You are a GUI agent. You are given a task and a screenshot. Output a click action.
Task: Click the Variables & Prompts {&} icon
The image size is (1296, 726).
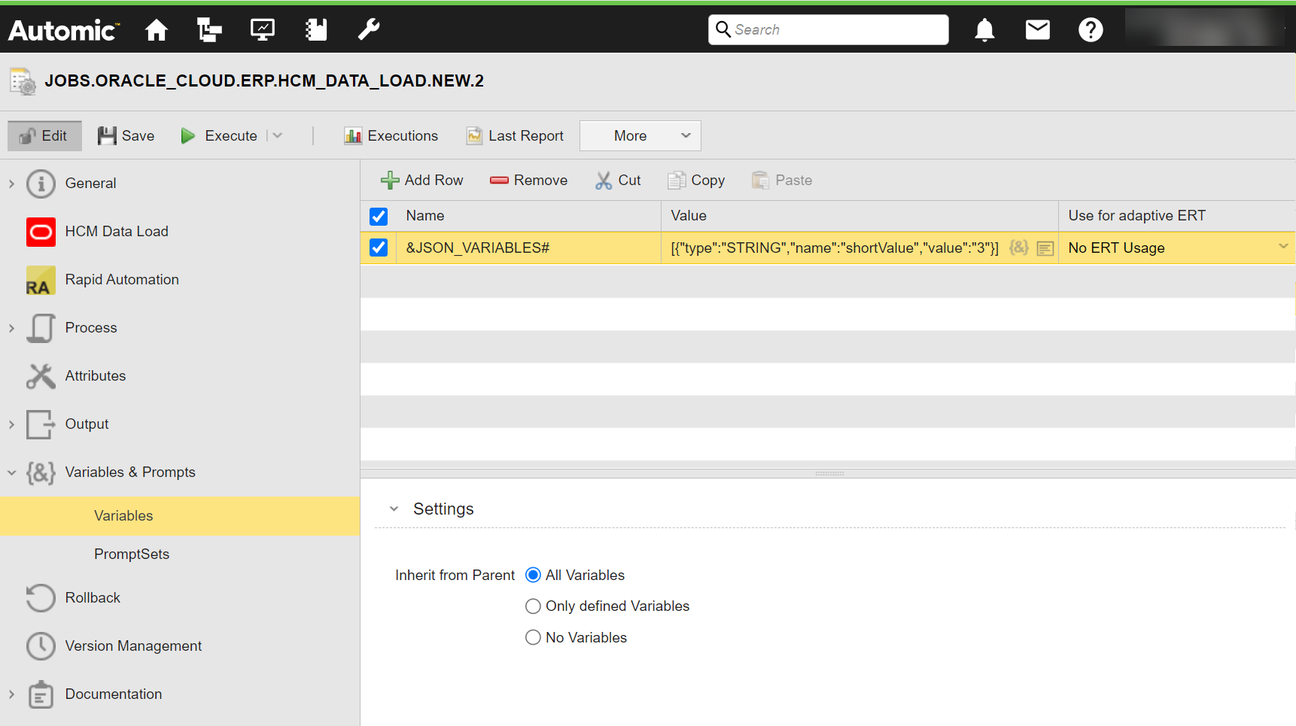(41, 472)
